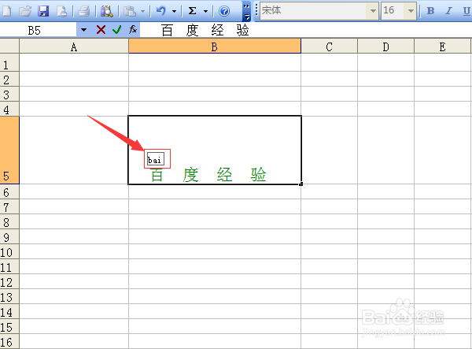Click the red X cancel entry icon
This screenshot has width=472, height=349.
(x=101, y=29)
